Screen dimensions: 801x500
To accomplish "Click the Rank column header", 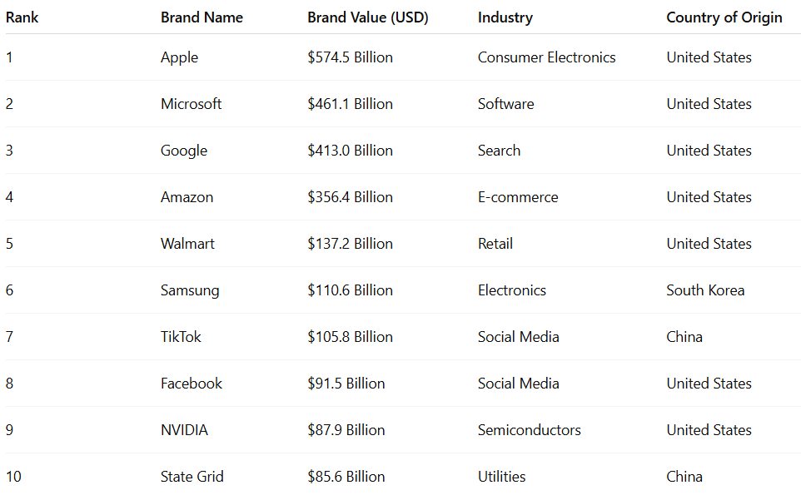I will (22, 17).
